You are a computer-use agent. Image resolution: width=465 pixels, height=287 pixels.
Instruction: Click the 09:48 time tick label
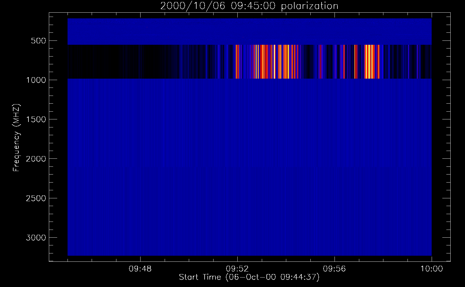140,269
